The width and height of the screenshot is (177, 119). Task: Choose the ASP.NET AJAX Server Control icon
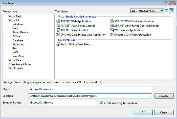(x=58, y=26)
